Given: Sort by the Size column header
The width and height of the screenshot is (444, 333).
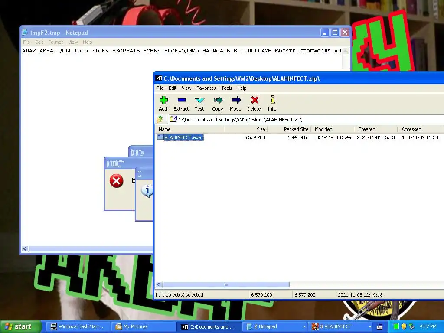Looking at the screenshot, I should 245,129.
